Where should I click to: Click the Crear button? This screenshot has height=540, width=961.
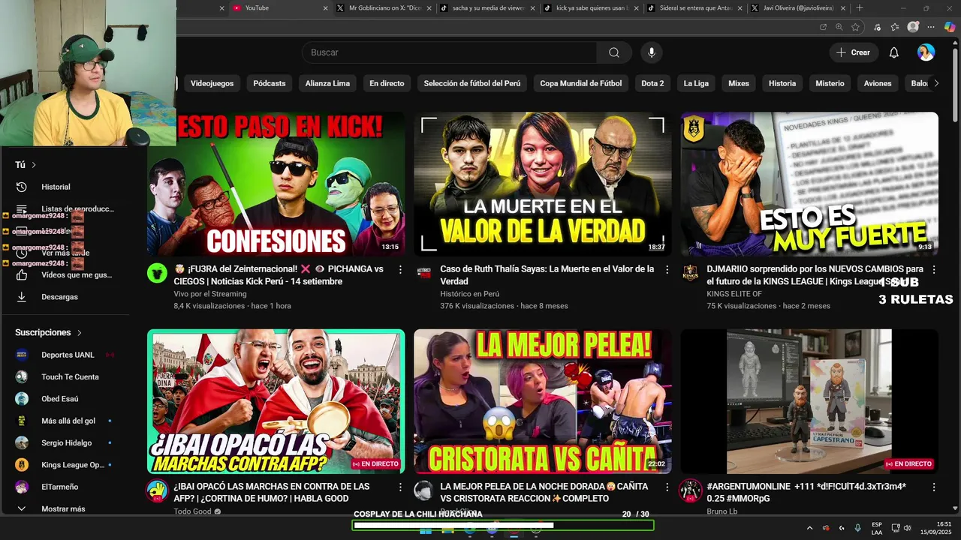(853, 52)
